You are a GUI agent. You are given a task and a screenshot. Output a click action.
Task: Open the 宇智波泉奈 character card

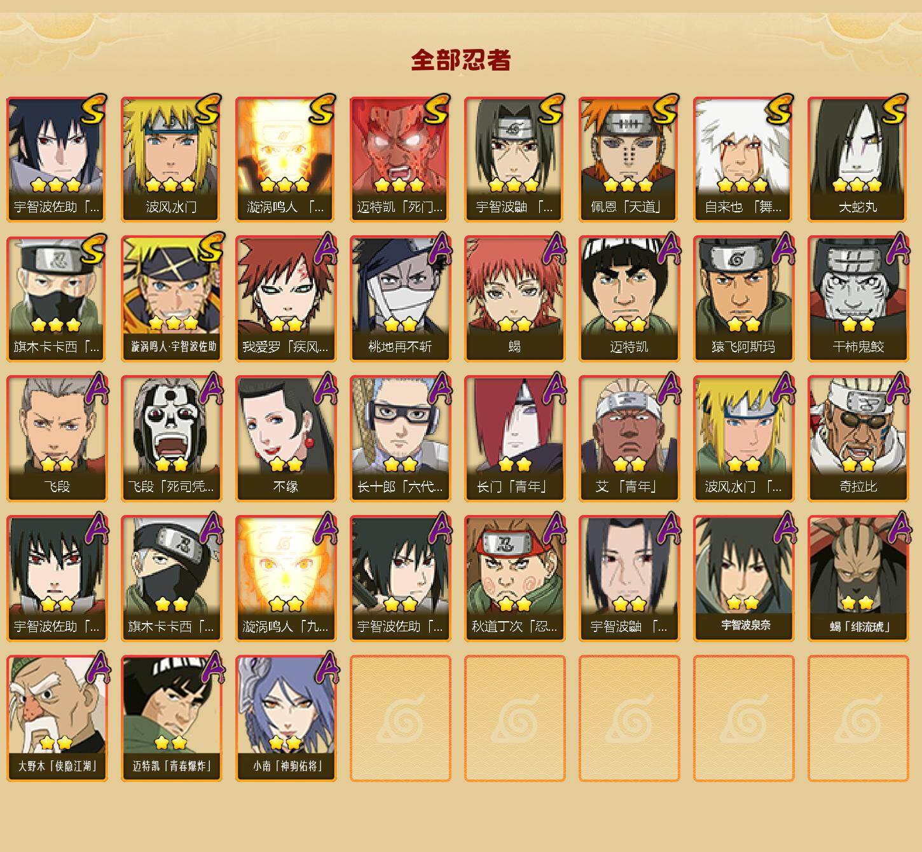pos(743,579)
